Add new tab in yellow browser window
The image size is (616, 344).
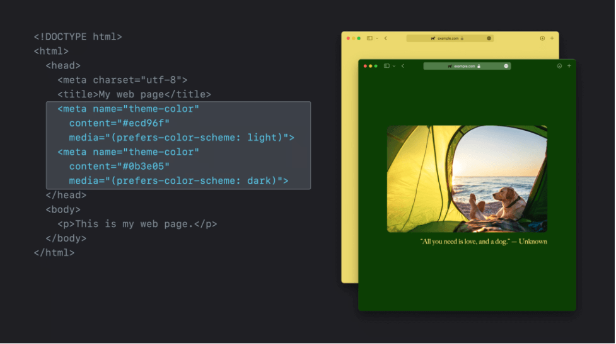[x=552, y=38]
